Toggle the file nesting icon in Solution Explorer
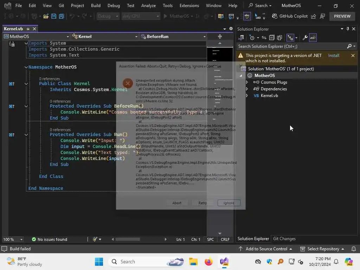 click(x=290, y=38)
